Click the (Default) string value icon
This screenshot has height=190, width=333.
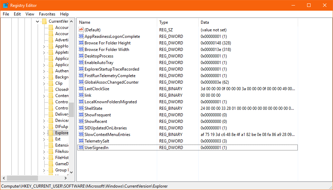pyautogui.click(x=81, y=30)
